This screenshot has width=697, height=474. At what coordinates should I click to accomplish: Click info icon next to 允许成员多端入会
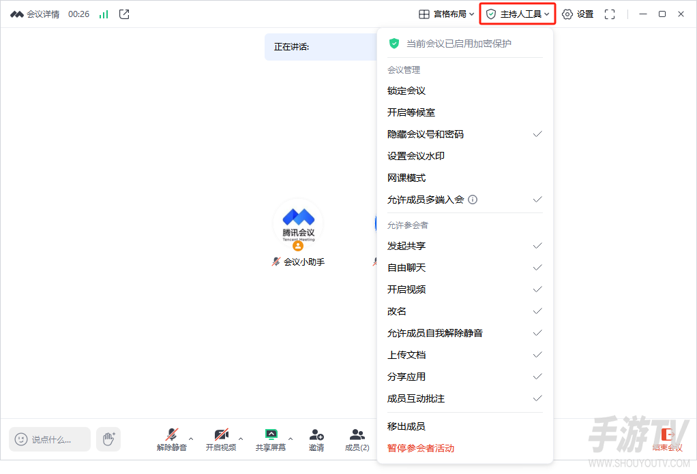(x=473, y=200)
